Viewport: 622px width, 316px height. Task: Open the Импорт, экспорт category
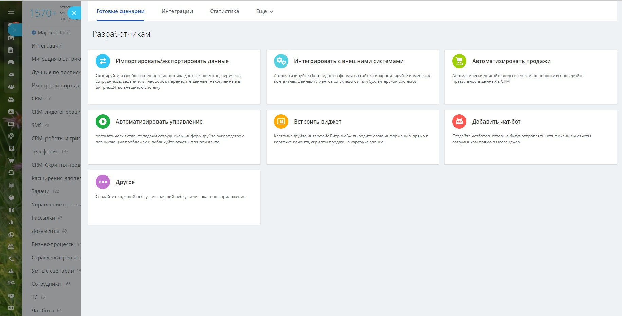[56, 86]
